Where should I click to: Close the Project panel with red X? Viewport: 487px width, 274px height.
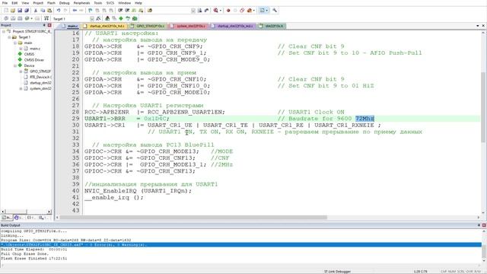pos(49,25)
